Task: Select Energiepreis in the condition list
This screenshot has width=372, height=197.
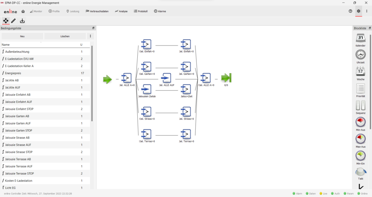Action: pos(14,73)
